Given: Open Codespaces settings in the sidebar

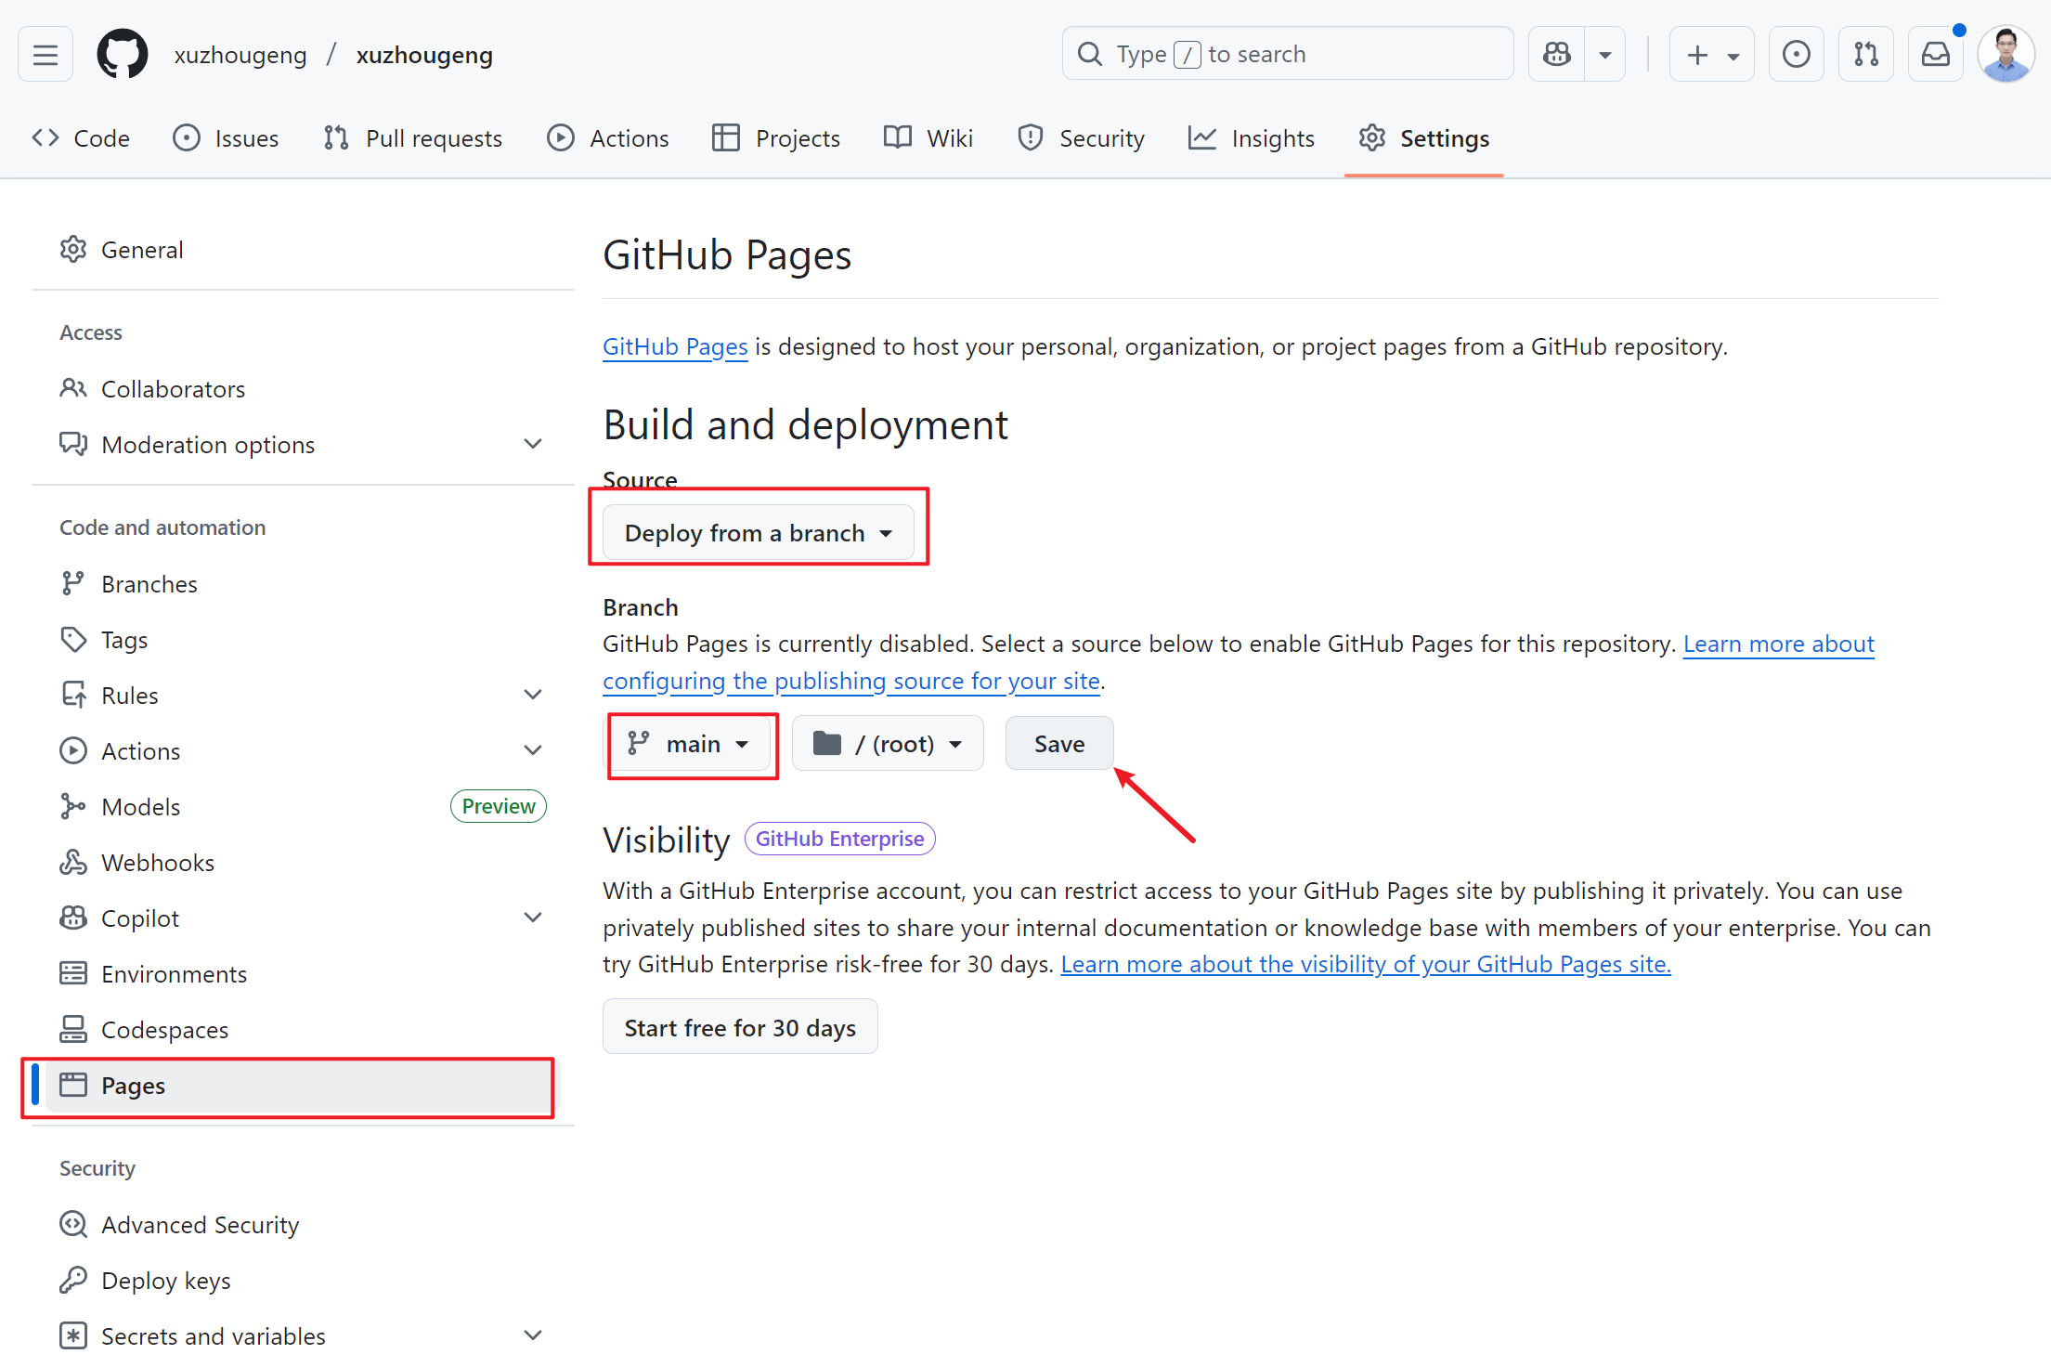Looking at the screenshot, I should tap(163, 1029).
